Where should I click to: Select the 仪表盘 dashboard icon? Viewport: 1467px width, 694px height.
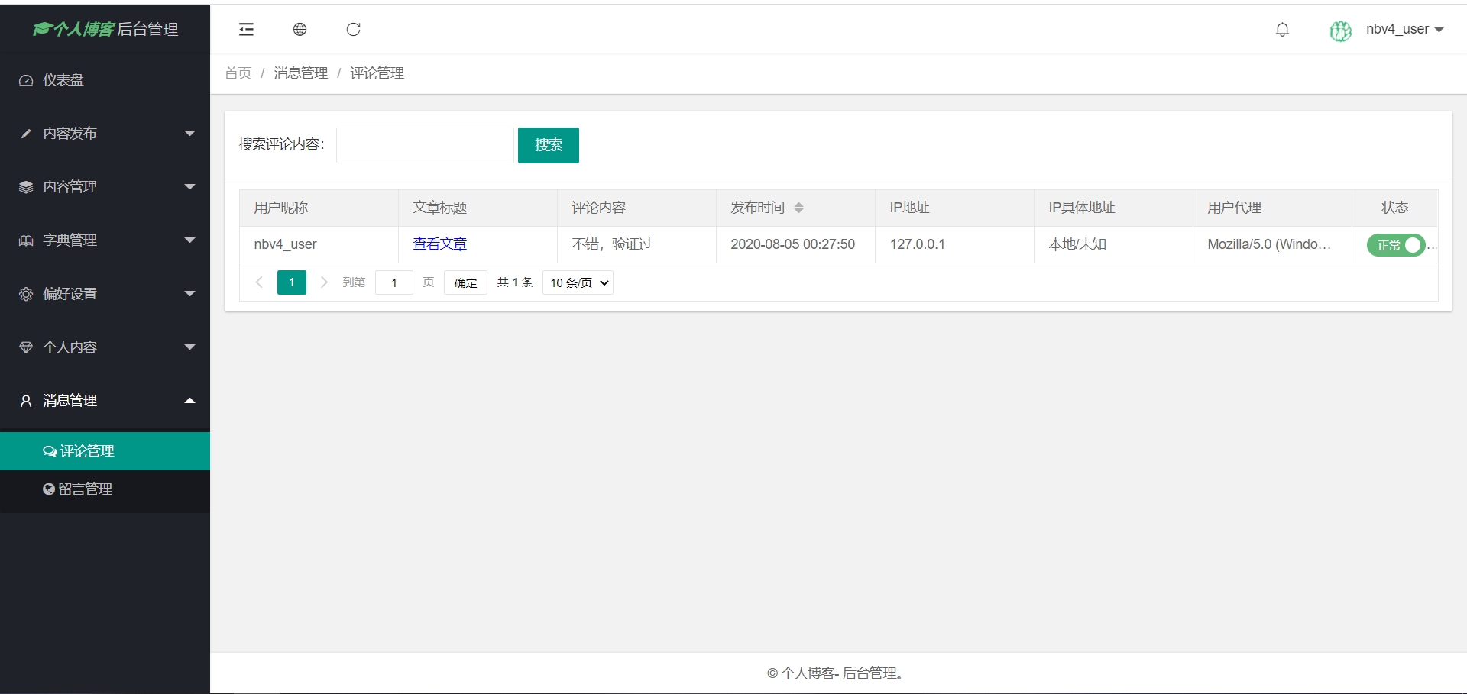click(25, 79)
